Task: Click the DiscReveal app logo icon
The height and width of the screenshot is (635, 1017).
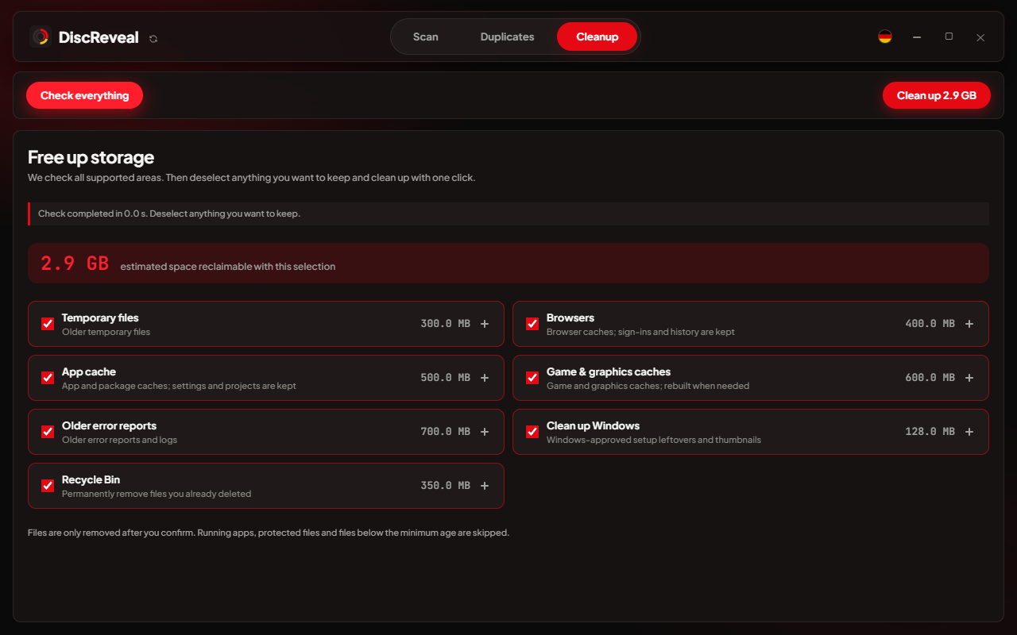Action: (41, 37)
